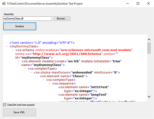Click the application icon in title bar
Image resolution: width=154 pixels, height=119 pixels.
point(4,4)
